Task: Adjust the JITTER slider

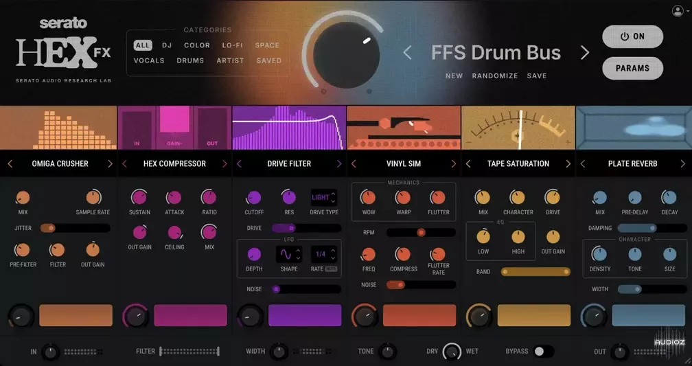Action: 75,228
